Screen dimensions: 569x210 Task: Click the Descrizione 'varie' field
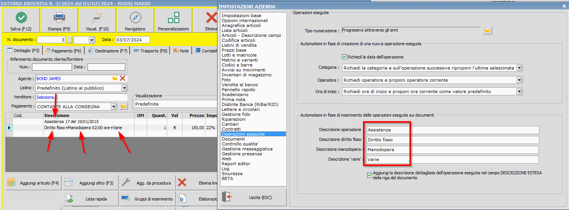pyautogui.click(x=452, y=159)
